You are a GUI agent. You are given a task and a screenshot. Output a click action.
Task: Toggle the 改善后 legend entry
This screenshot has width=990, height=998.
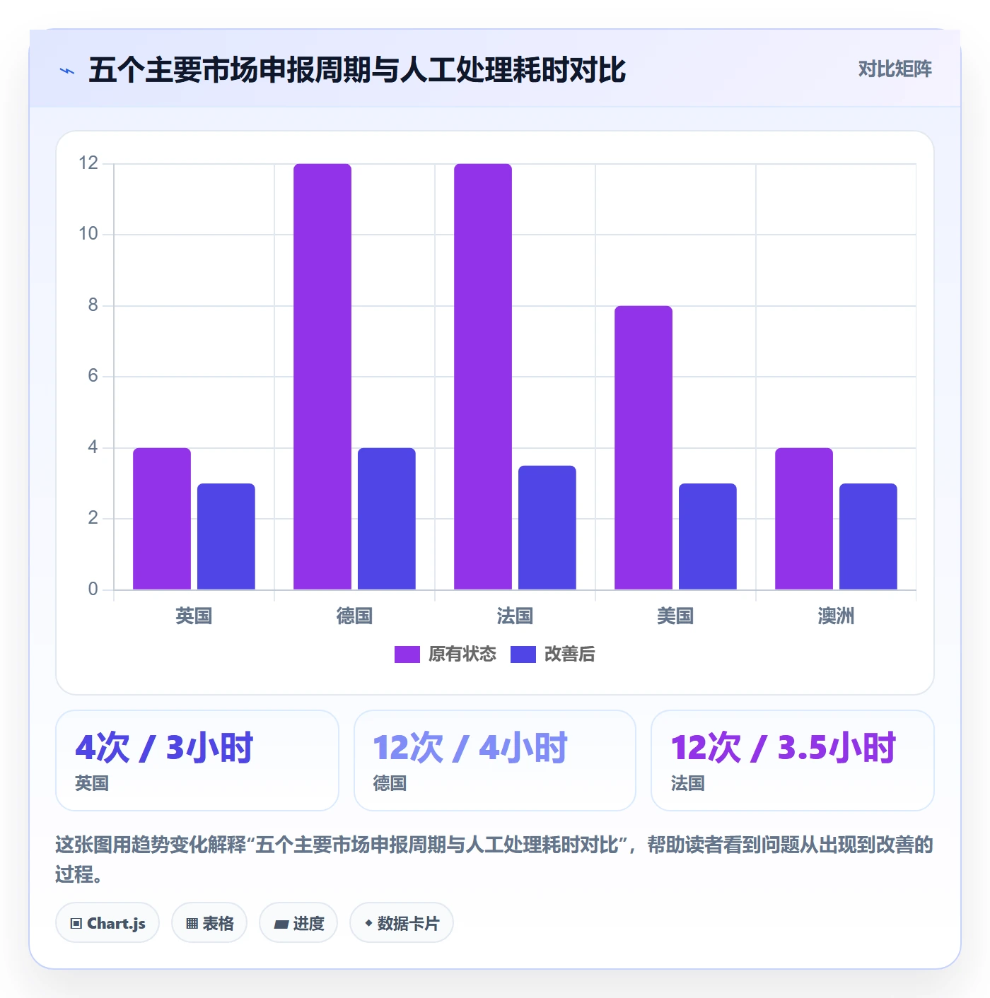pyautogui.click(x=552, y=654)
